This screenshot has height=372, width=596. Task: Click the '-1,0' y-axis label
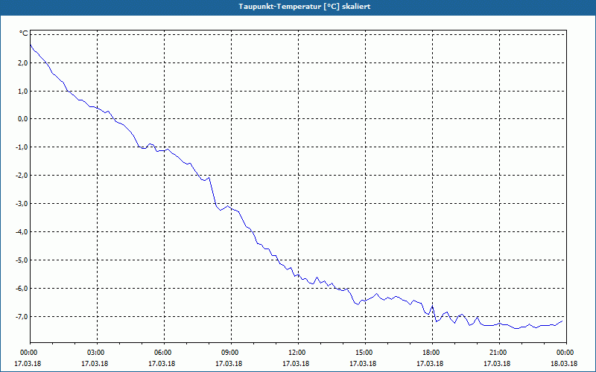[x=22, y=147]
